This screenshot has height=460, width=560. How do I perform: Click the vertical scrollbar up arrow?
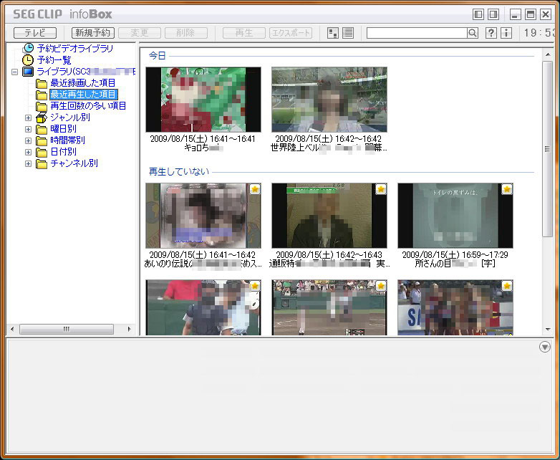tap(548, 54)
